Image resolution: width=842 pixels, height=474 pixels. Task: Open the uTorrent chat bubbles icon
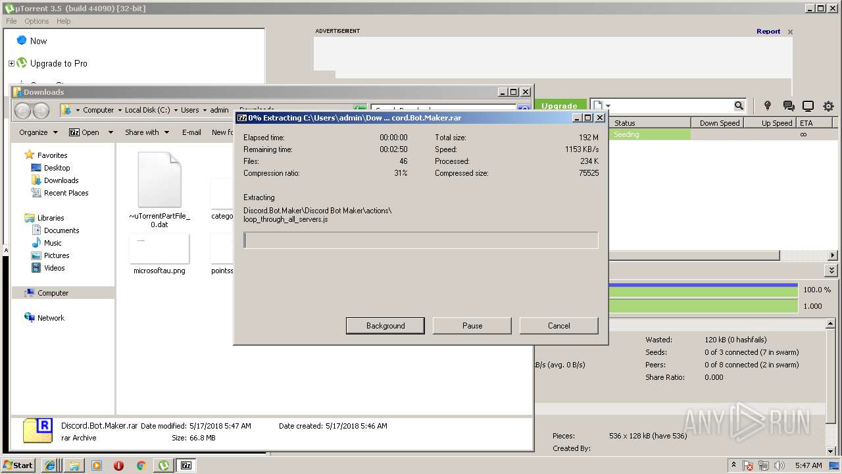[x=789, y=105]
